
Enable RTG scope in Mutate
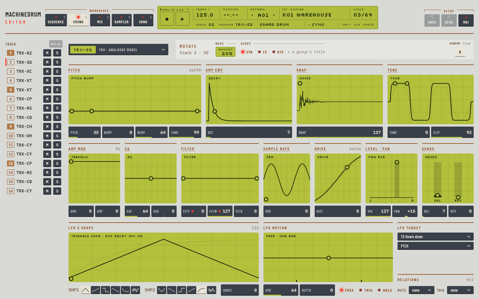point(278,52)
